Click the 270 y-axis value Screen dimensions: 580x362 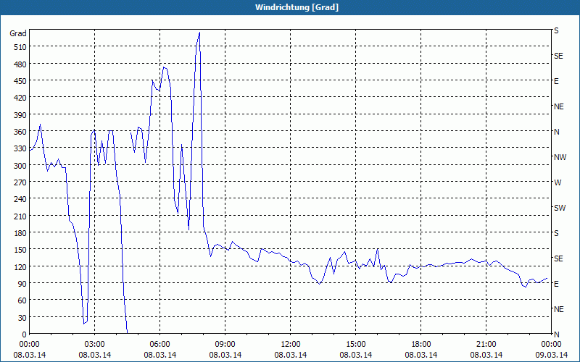click(x=20, y=182)
